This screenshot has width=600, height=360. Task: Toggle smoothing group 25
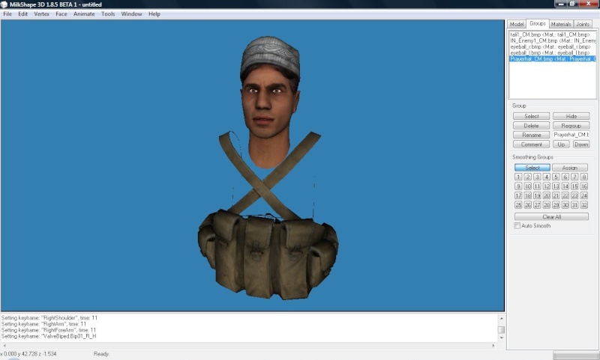(518, 205)
